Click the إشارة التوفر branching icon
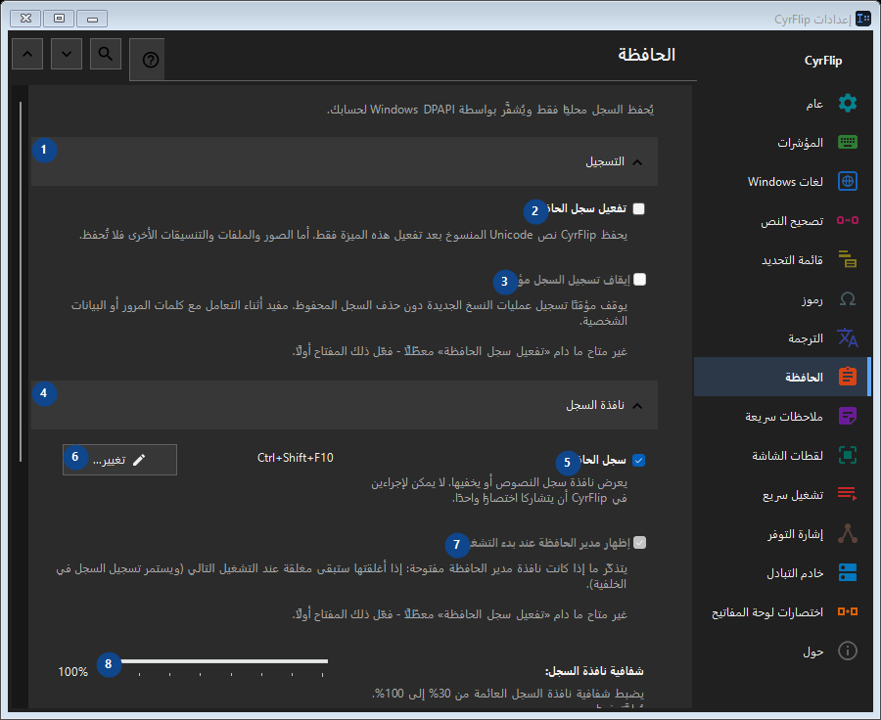This screenshot has height=720, width=881. click(848, 533)
